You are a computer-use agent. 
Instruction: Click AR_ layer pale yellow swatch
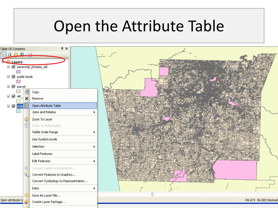pyautogui.click(x=18, y=101)
